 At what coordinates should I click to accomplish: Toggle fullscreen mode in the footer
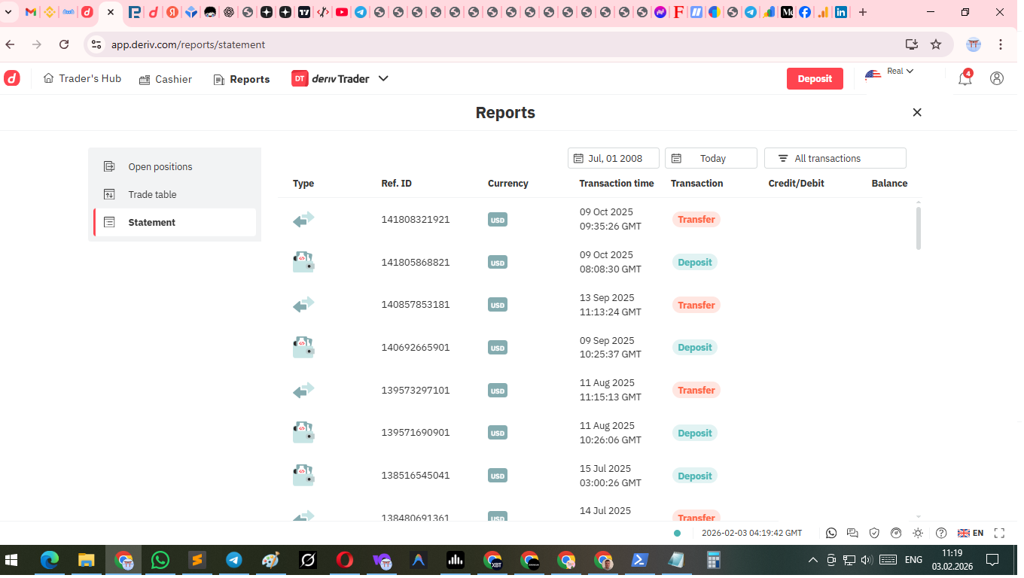point(999,533)
